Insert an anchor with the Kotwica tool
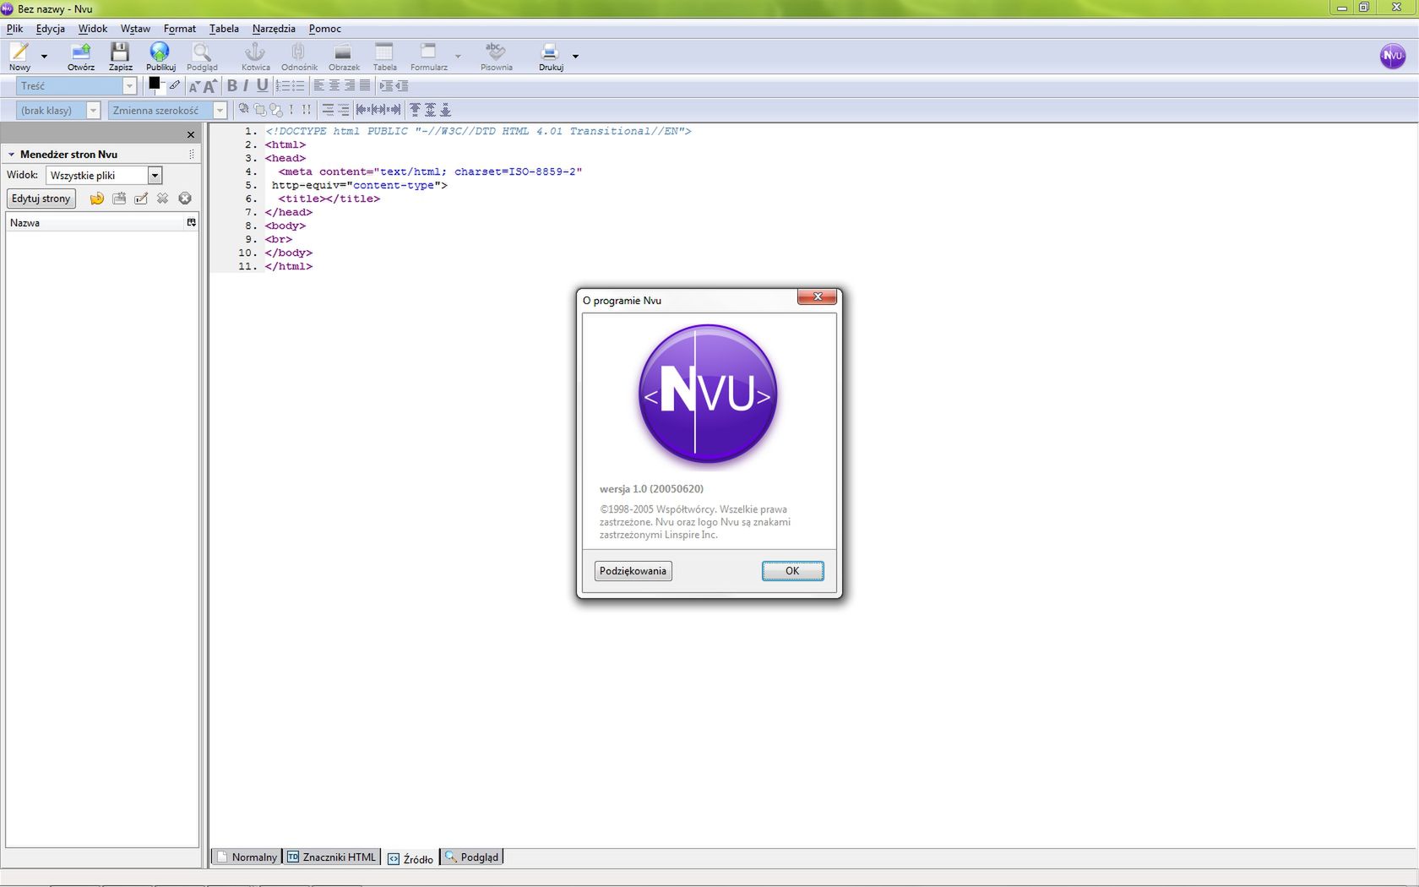The height and width of the screenshot is (887, 1419). [255, 57]
